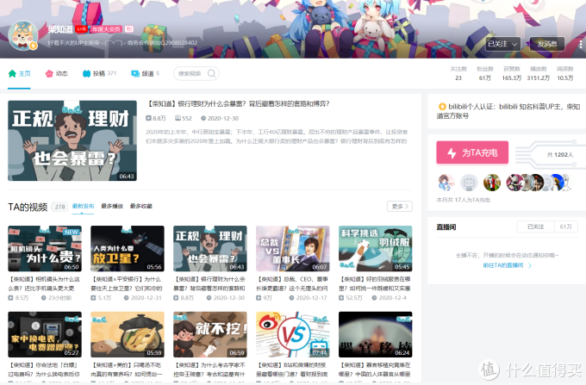Follow the 前往TA的直播间 link
Image resolution: width=586 pixels, height=385 pixels.
[507, 265]
